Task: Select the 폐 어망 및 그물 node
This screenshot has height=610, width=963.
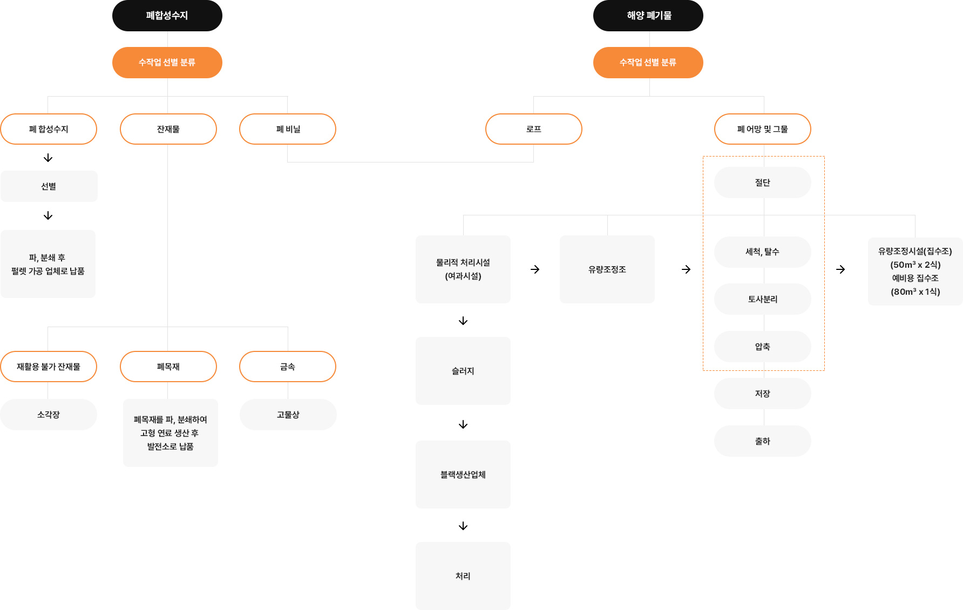Action: pyautogui.click(x=763, y=129)
